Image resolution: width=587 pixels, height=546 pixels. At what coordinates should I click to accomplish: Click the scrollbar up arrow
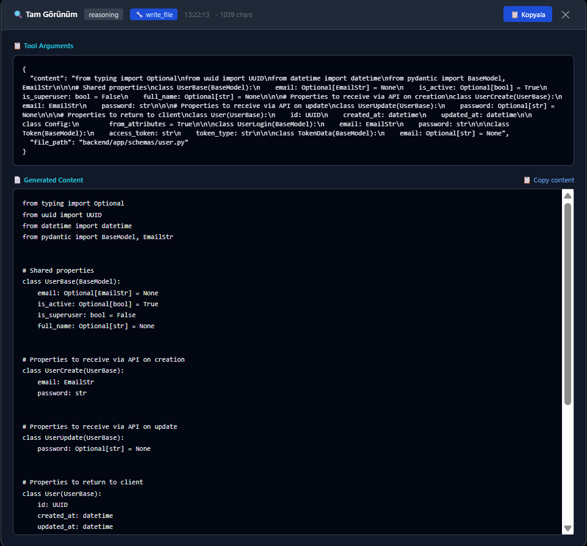tap(567, 196)
